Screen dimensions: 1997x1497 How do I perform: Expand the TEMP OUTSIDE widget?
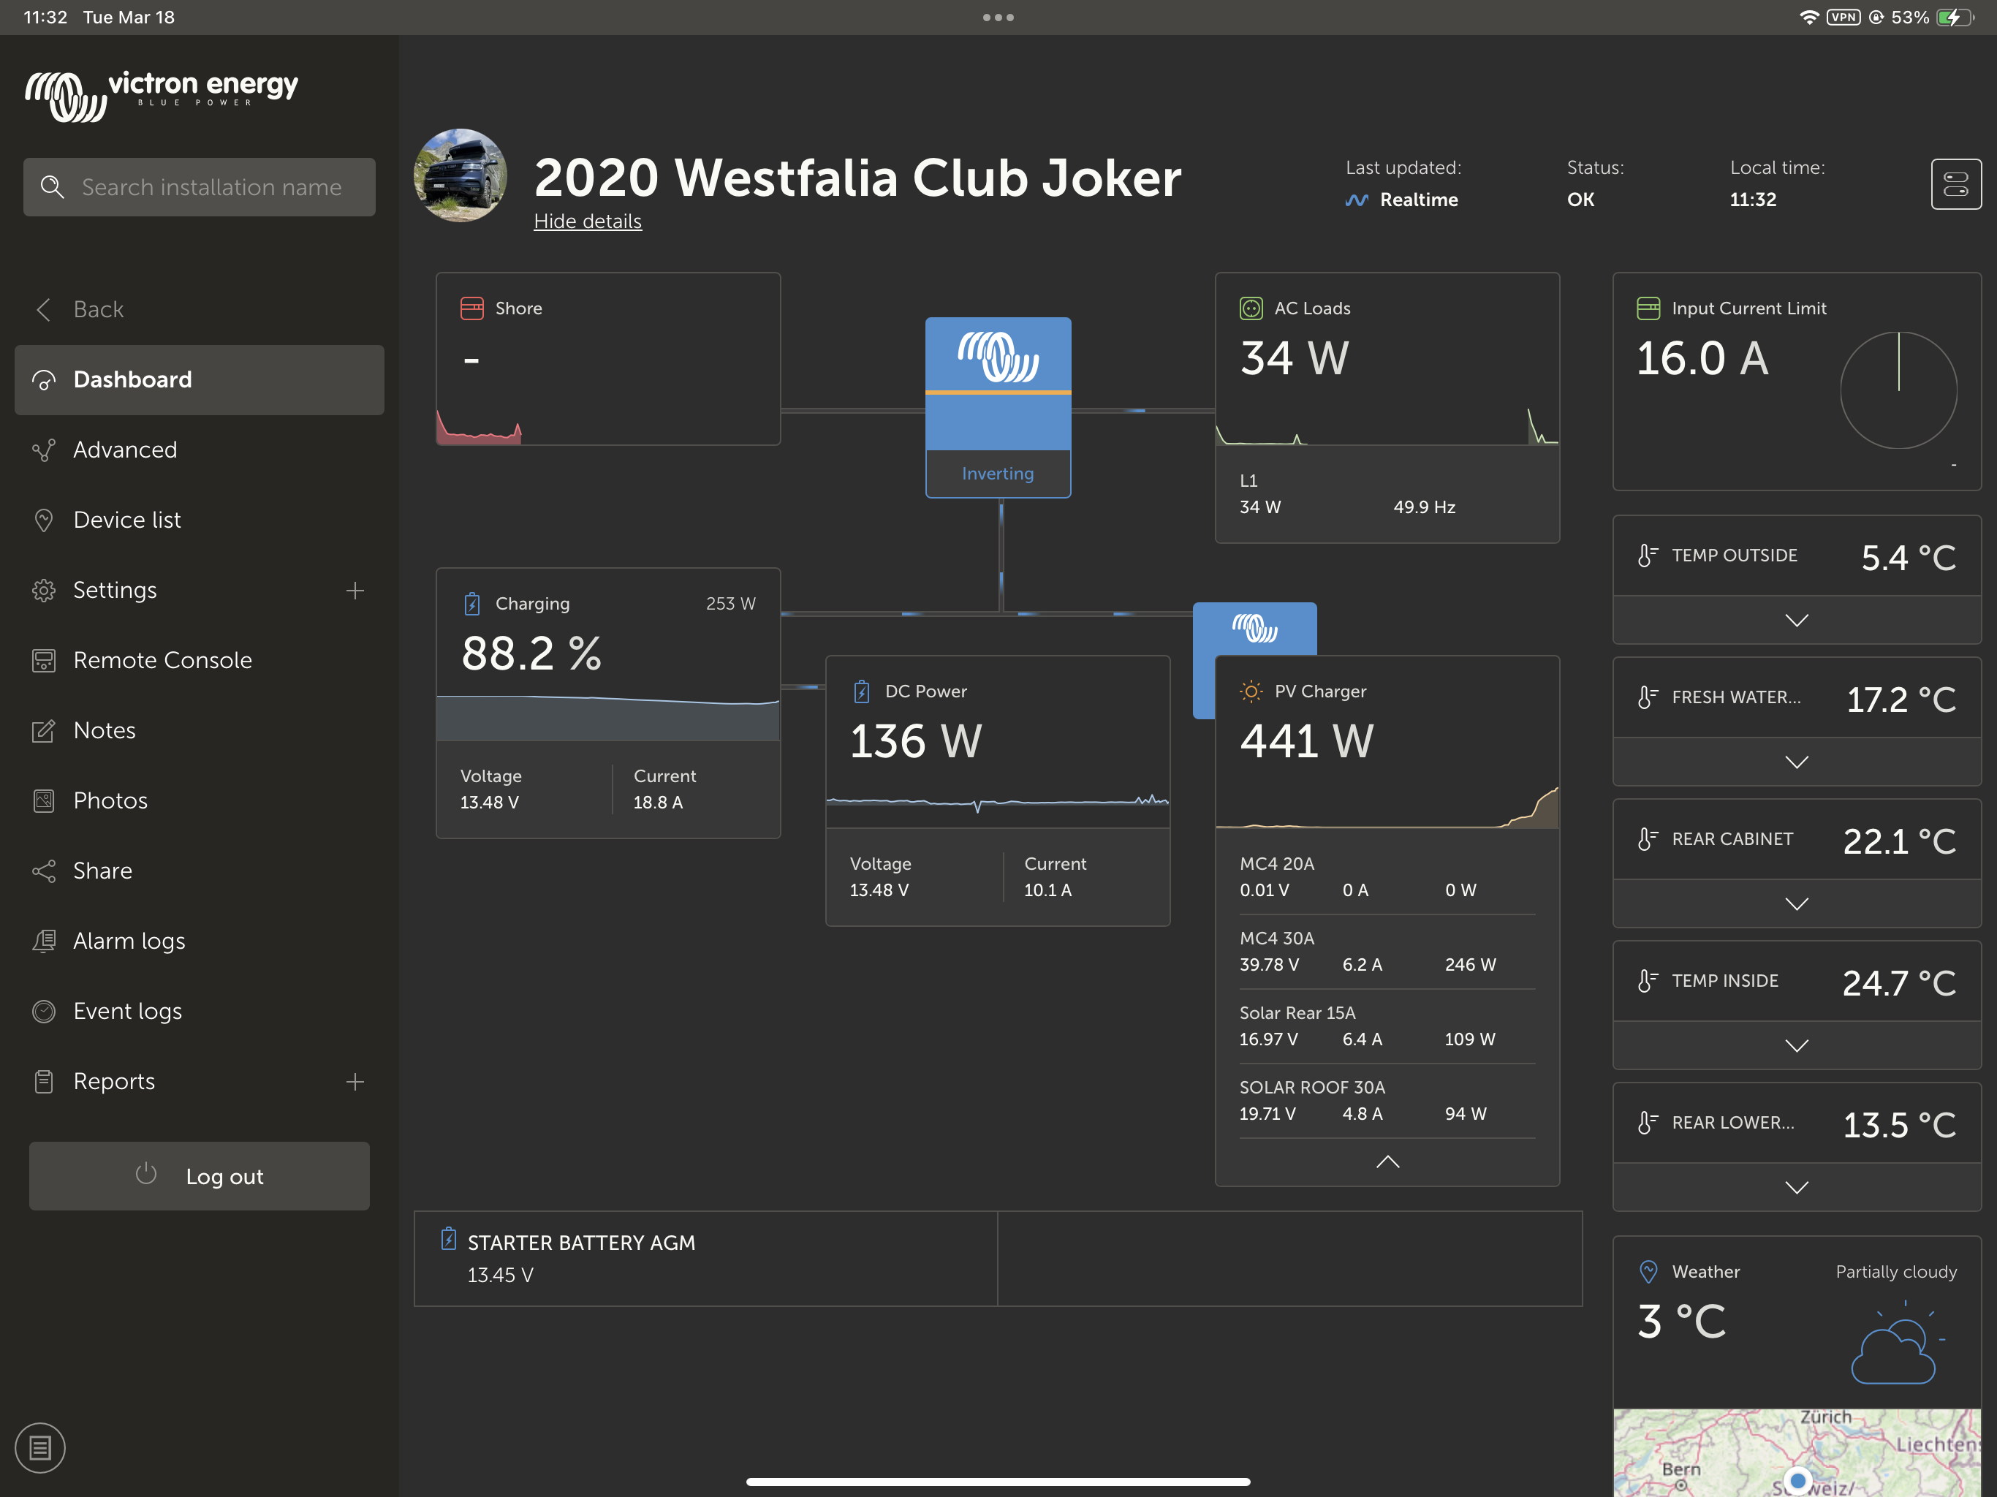click(1797, 621)
